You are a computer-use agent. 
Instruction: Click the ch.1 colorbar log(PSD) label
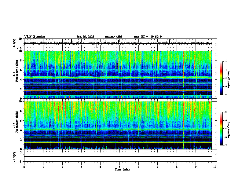click(229, 80)
